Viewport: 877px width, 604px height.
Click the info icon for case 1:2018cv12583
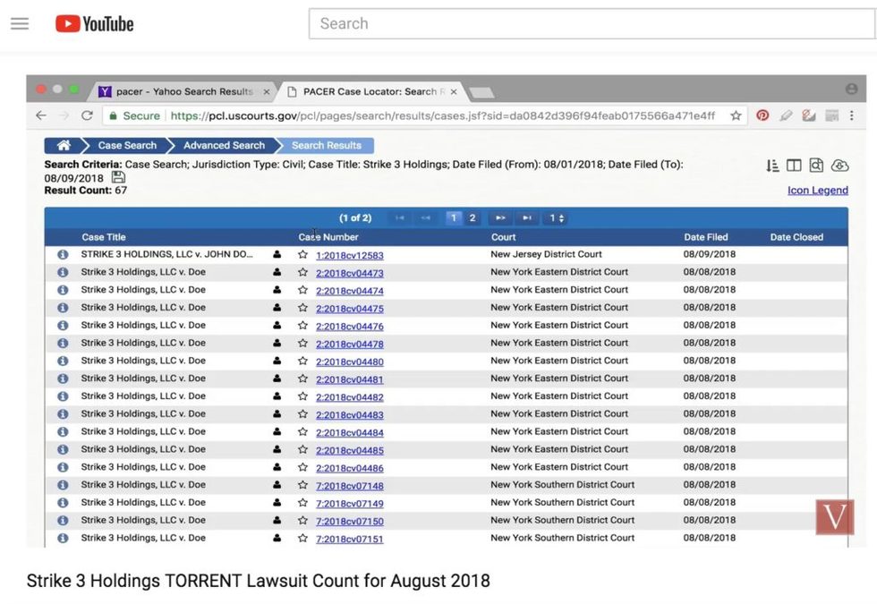(64, 254)
